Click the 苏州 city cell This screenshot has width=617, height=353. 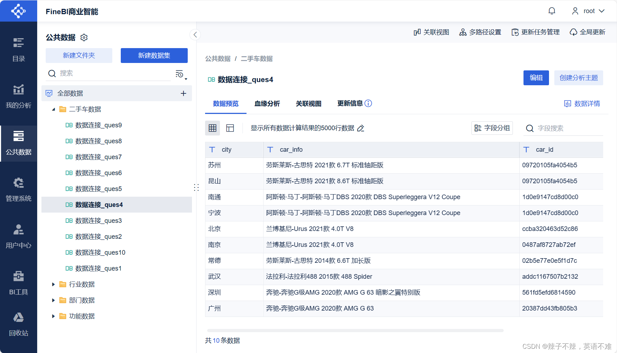click(x=234, y=165)
